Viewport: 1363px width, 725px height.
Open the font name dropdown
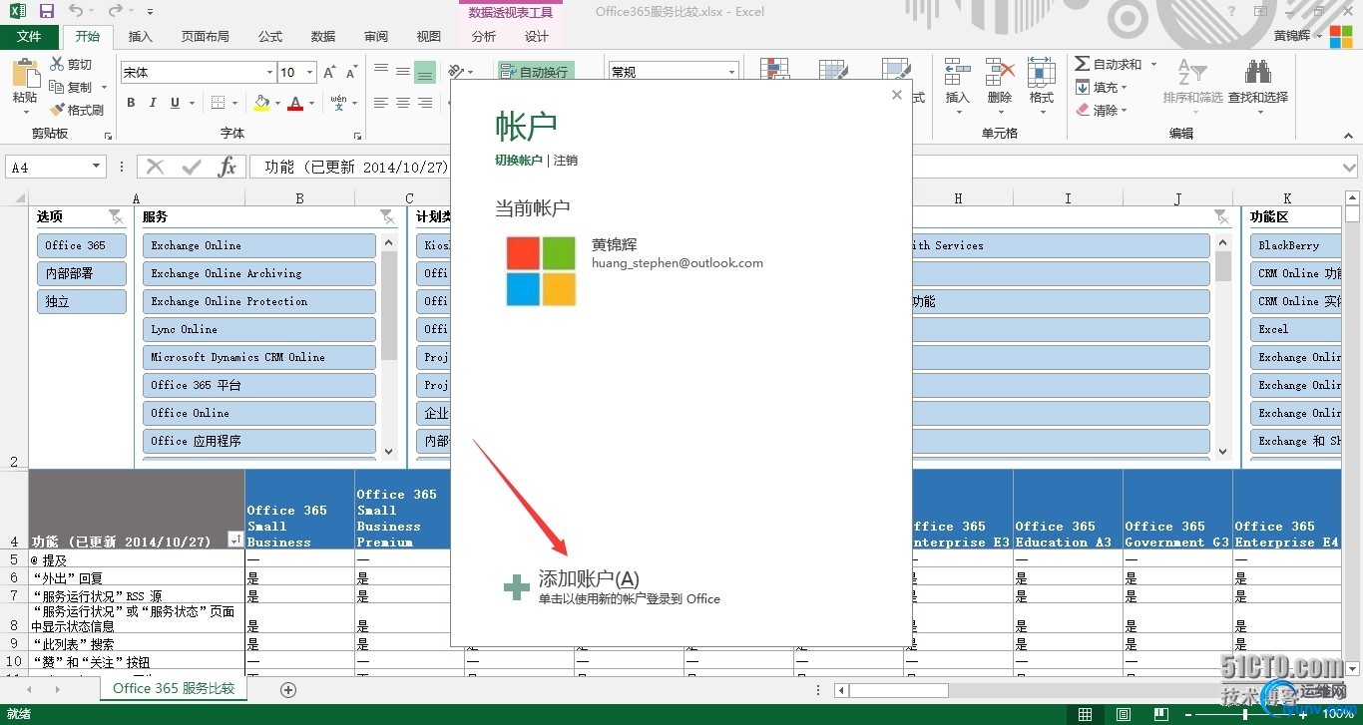click(270, 73)
